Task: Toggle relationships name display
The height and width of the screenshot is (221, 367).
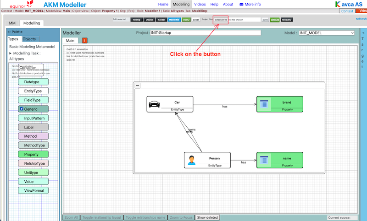Action: [x=145, y=217]
